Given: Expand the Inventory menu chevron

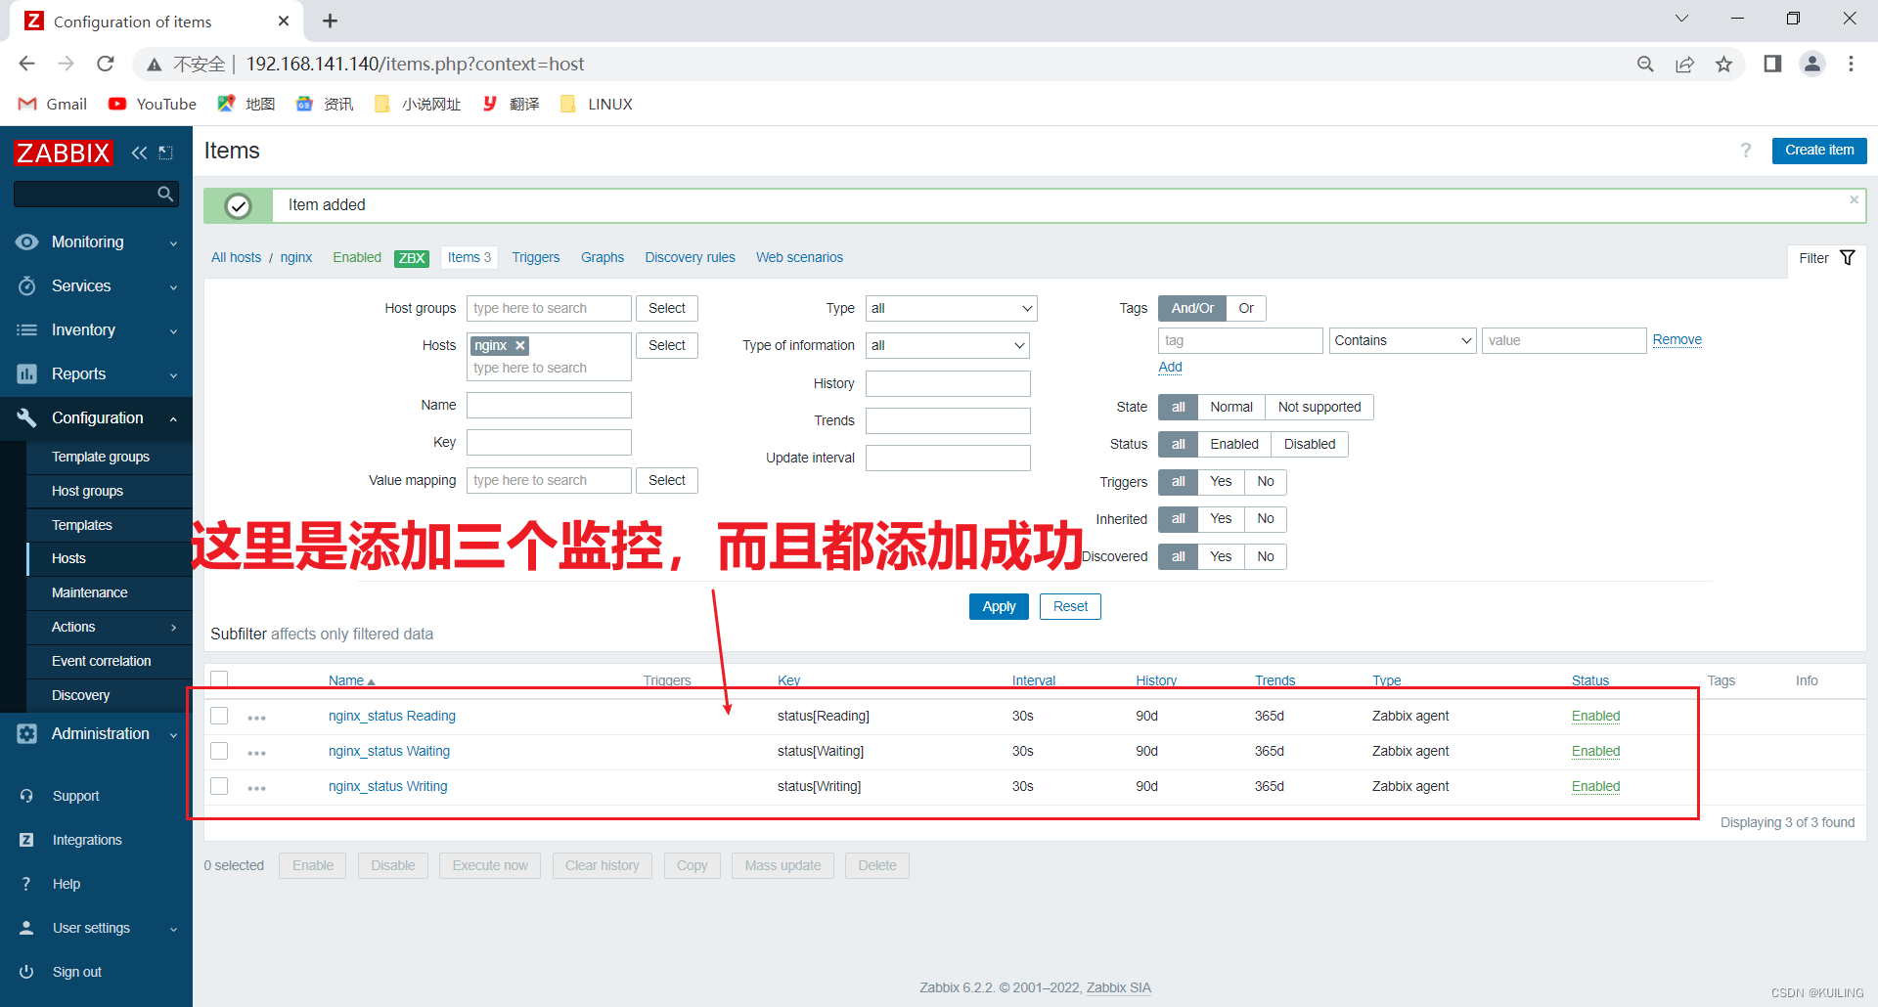Looking at the screenshot, I should 173,330.
